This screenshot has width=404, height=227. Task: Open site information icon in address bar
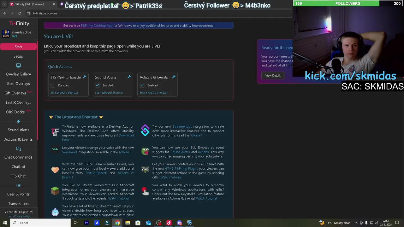pyautogui.click(x=29, y=13)
